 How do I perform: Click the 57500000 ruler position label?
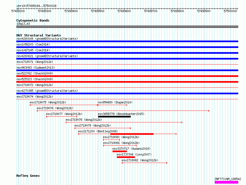[230, 11]
